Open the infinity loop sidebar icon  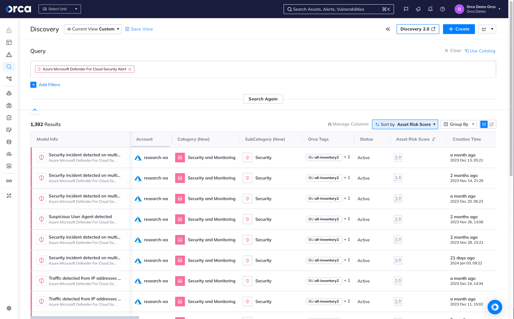pyautogui.click(x=9, y=181)
